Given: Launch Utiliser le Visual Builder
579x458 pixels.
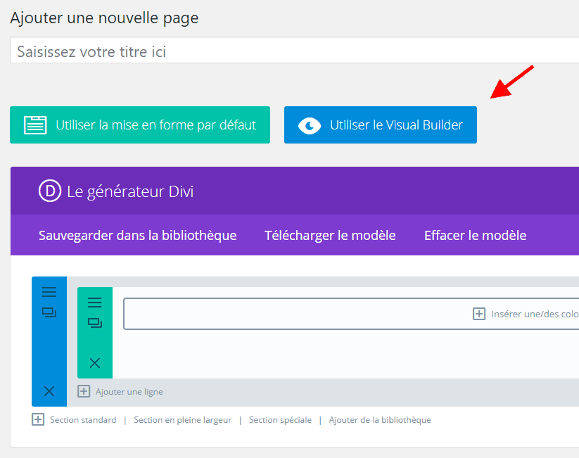Looking at the screenshot, I should (x=381, y=125).
